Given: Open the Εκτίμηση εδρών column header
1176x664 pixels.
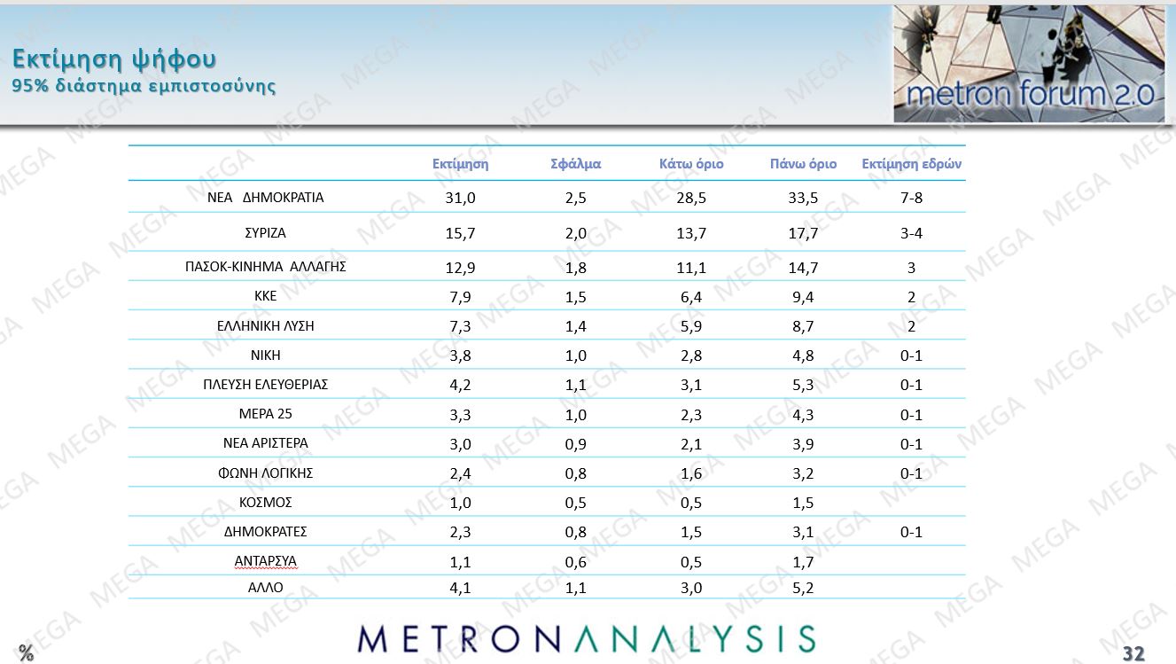Looking at the screenshot, I should click(x=913, y=163).
